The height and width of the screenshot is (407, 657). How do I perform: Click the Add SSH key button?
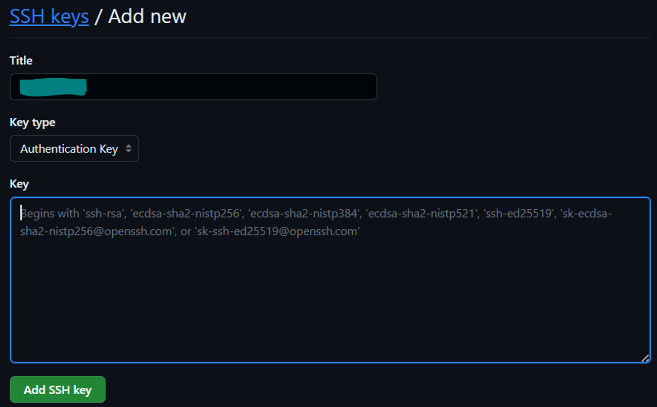click(x=57, y=390)
